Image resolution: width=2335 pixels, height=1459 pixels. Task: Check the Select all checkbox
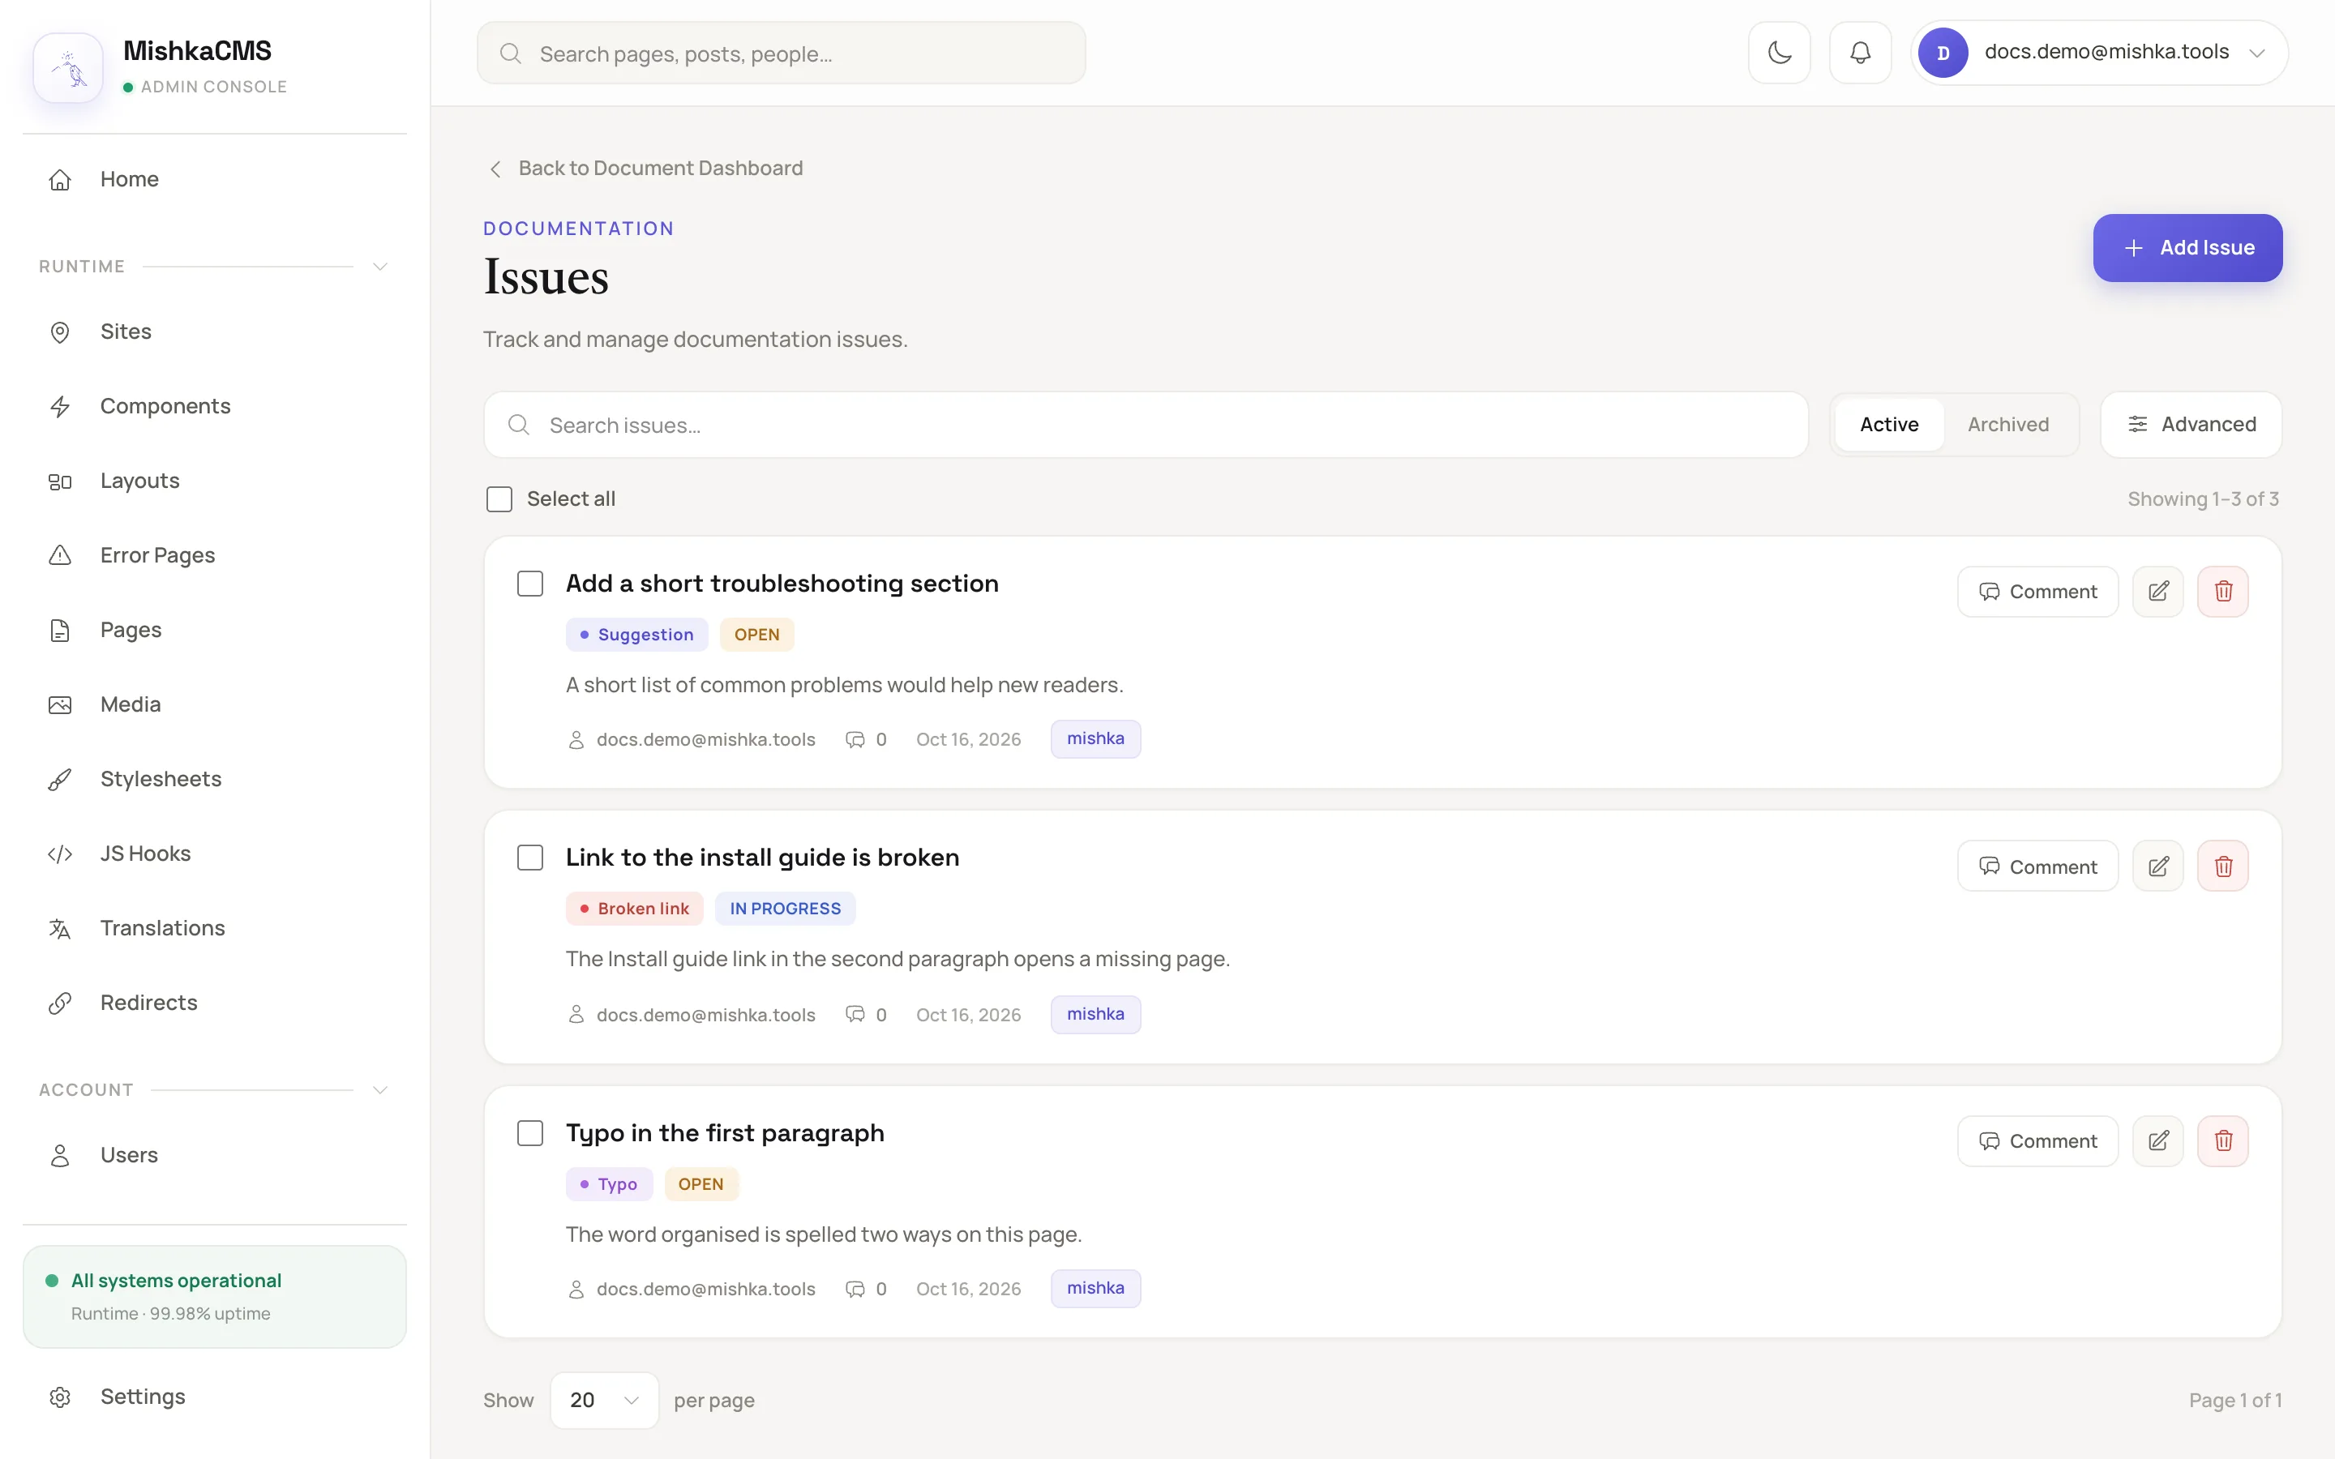(x=499, y=498)
